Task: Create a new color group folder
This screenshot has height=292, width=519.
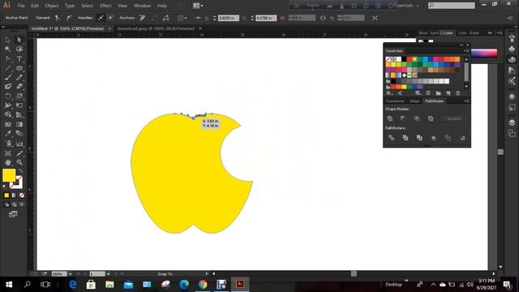Action: [438, 93]
